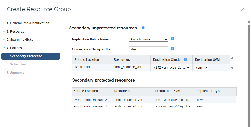Close the Create Resource Group dialog
251x127 pixels.
coord(243,9)
